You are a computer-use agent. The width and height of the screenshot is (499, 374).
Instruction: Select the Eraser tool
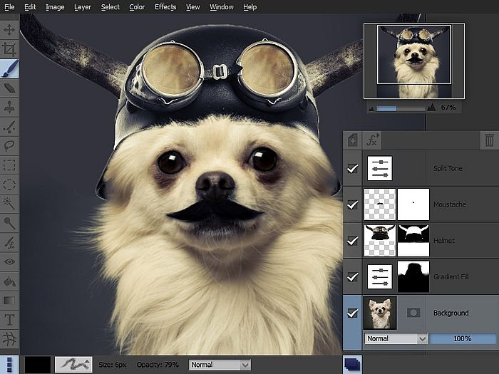9,88
